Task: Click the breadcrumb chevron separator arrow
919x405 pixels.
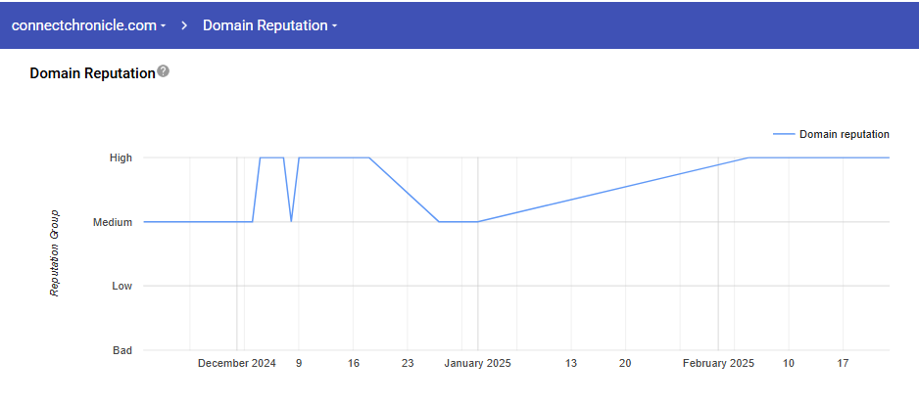Action: coord(184,25)
